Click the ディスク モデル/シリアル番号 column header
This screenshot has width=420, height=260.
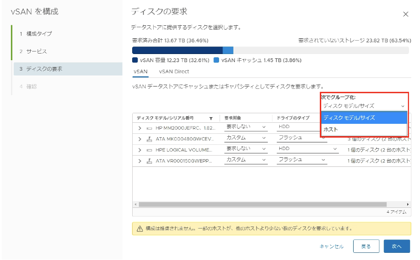pyautogui.click(x=165, y=118)
